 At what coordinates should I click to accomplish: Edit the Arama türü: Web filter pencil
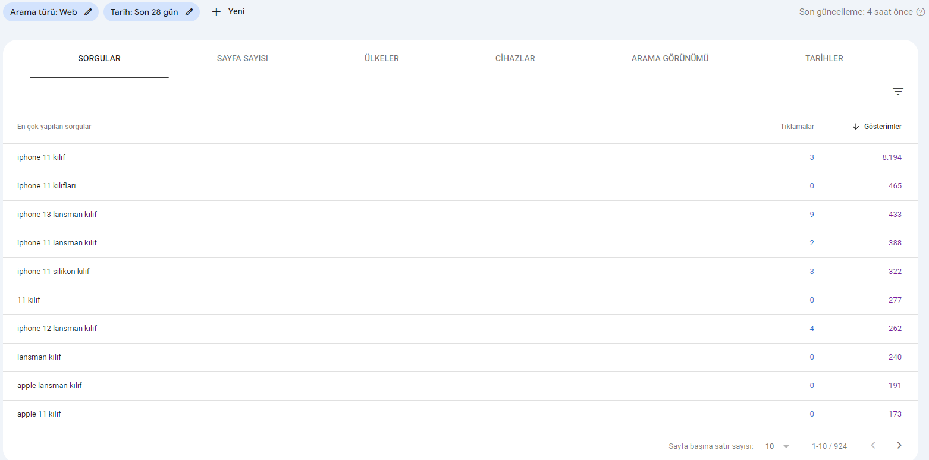pyautogui.click(x=88, y=12)
